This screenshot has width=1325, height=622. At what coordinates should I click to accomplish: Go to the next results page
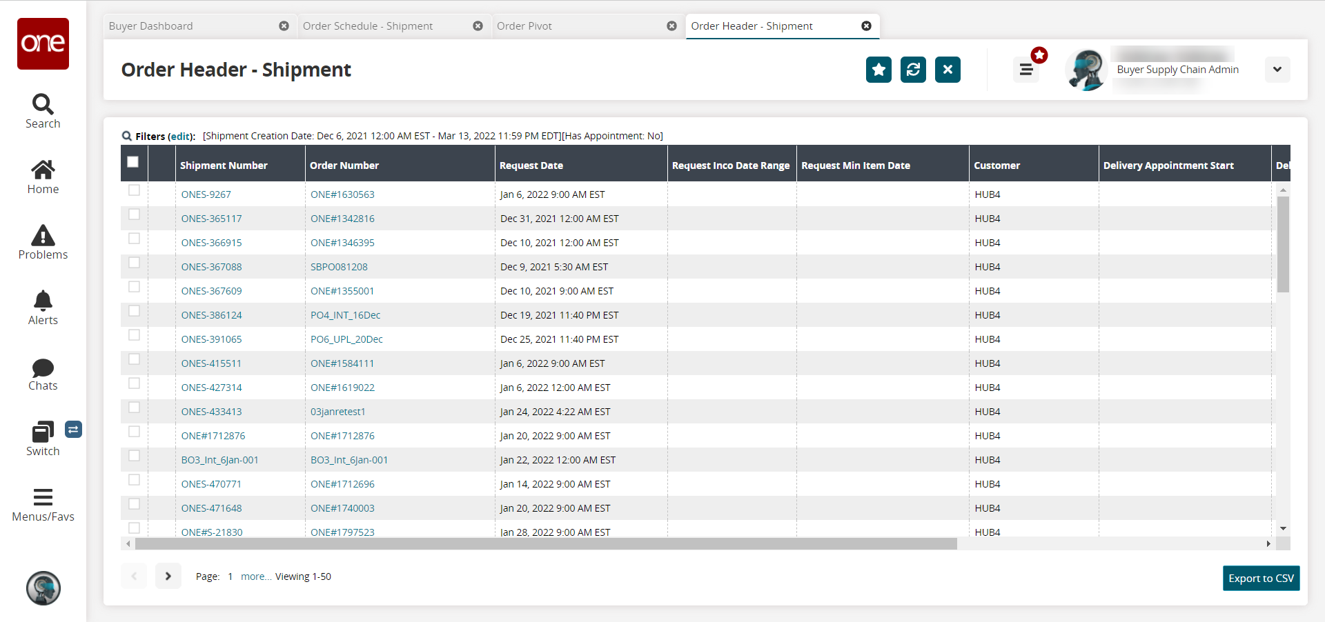[x=168, y=576]
